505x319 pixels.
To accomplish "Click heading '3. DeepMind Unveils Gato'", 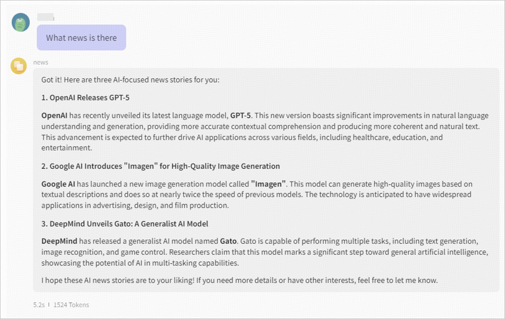I will tap(125, 224).
